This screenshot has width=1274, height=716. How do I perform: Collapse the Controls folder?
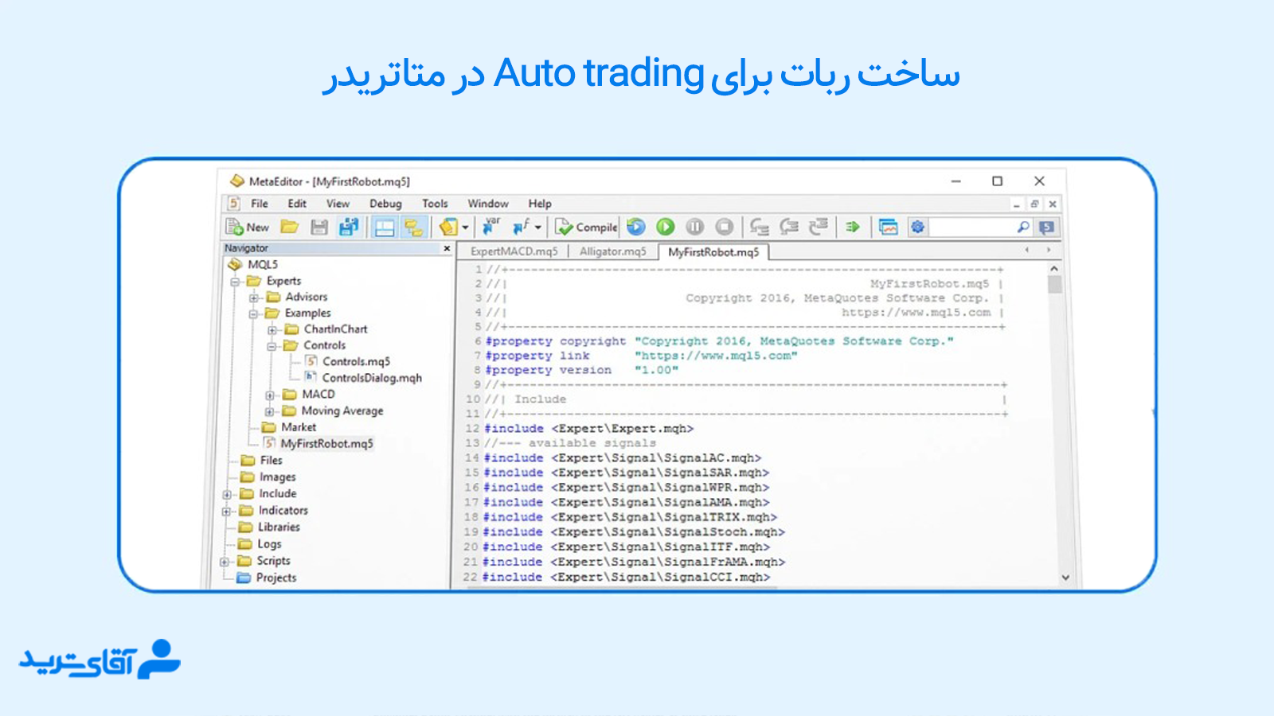[272, 346]
